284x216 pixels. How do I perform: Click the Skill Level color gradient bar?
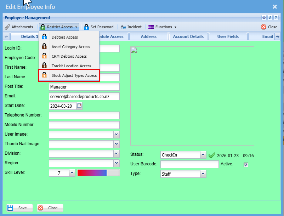pyautogui.click(x=92, y=173)
